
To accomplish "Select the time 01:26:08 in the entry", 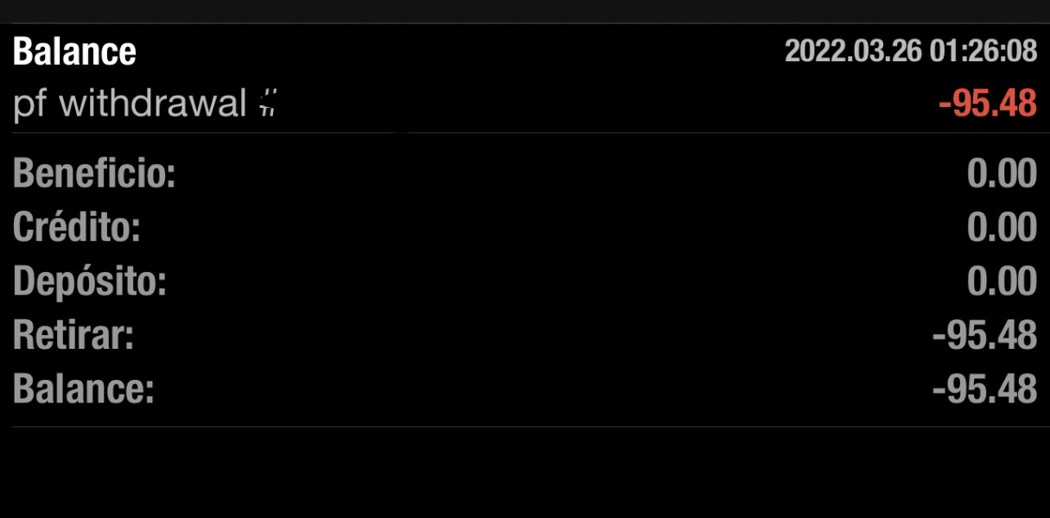I will click(x=983, y=51).
